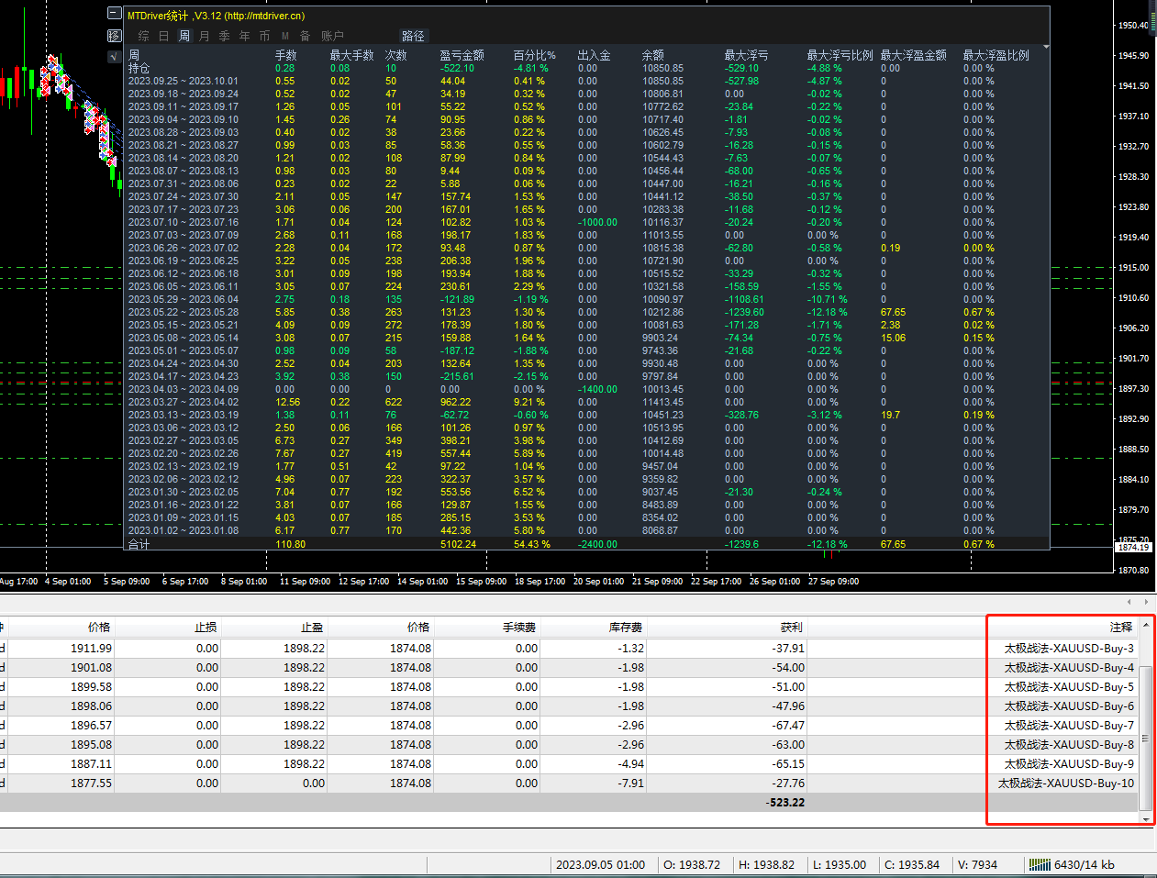Select the 综 summary tab
Screen dimensions: 1157x878
coord(144,36)
